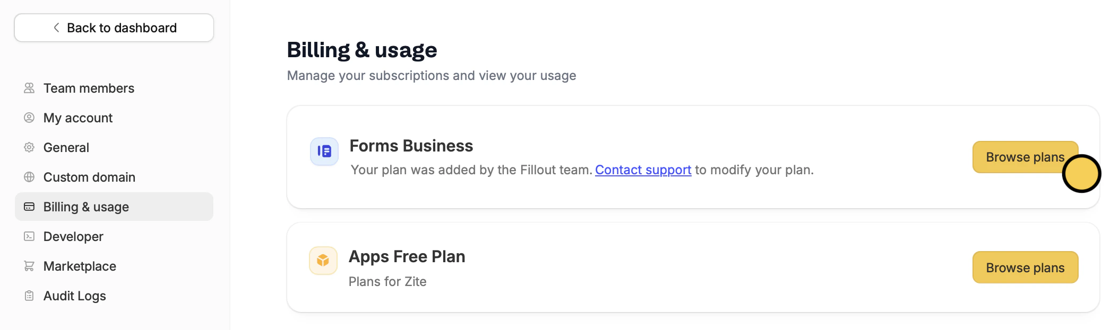Click the orange Apps Free Plan cube icon
Image resolution: width=1119 pixels, height=330 pixels.
[323, 261]
